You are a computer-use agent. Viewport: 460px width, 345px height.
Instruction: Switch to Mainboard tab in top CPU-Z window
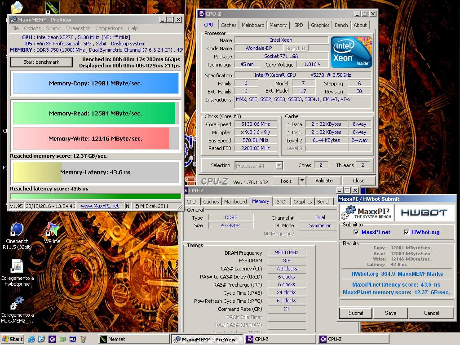(253, 25)
